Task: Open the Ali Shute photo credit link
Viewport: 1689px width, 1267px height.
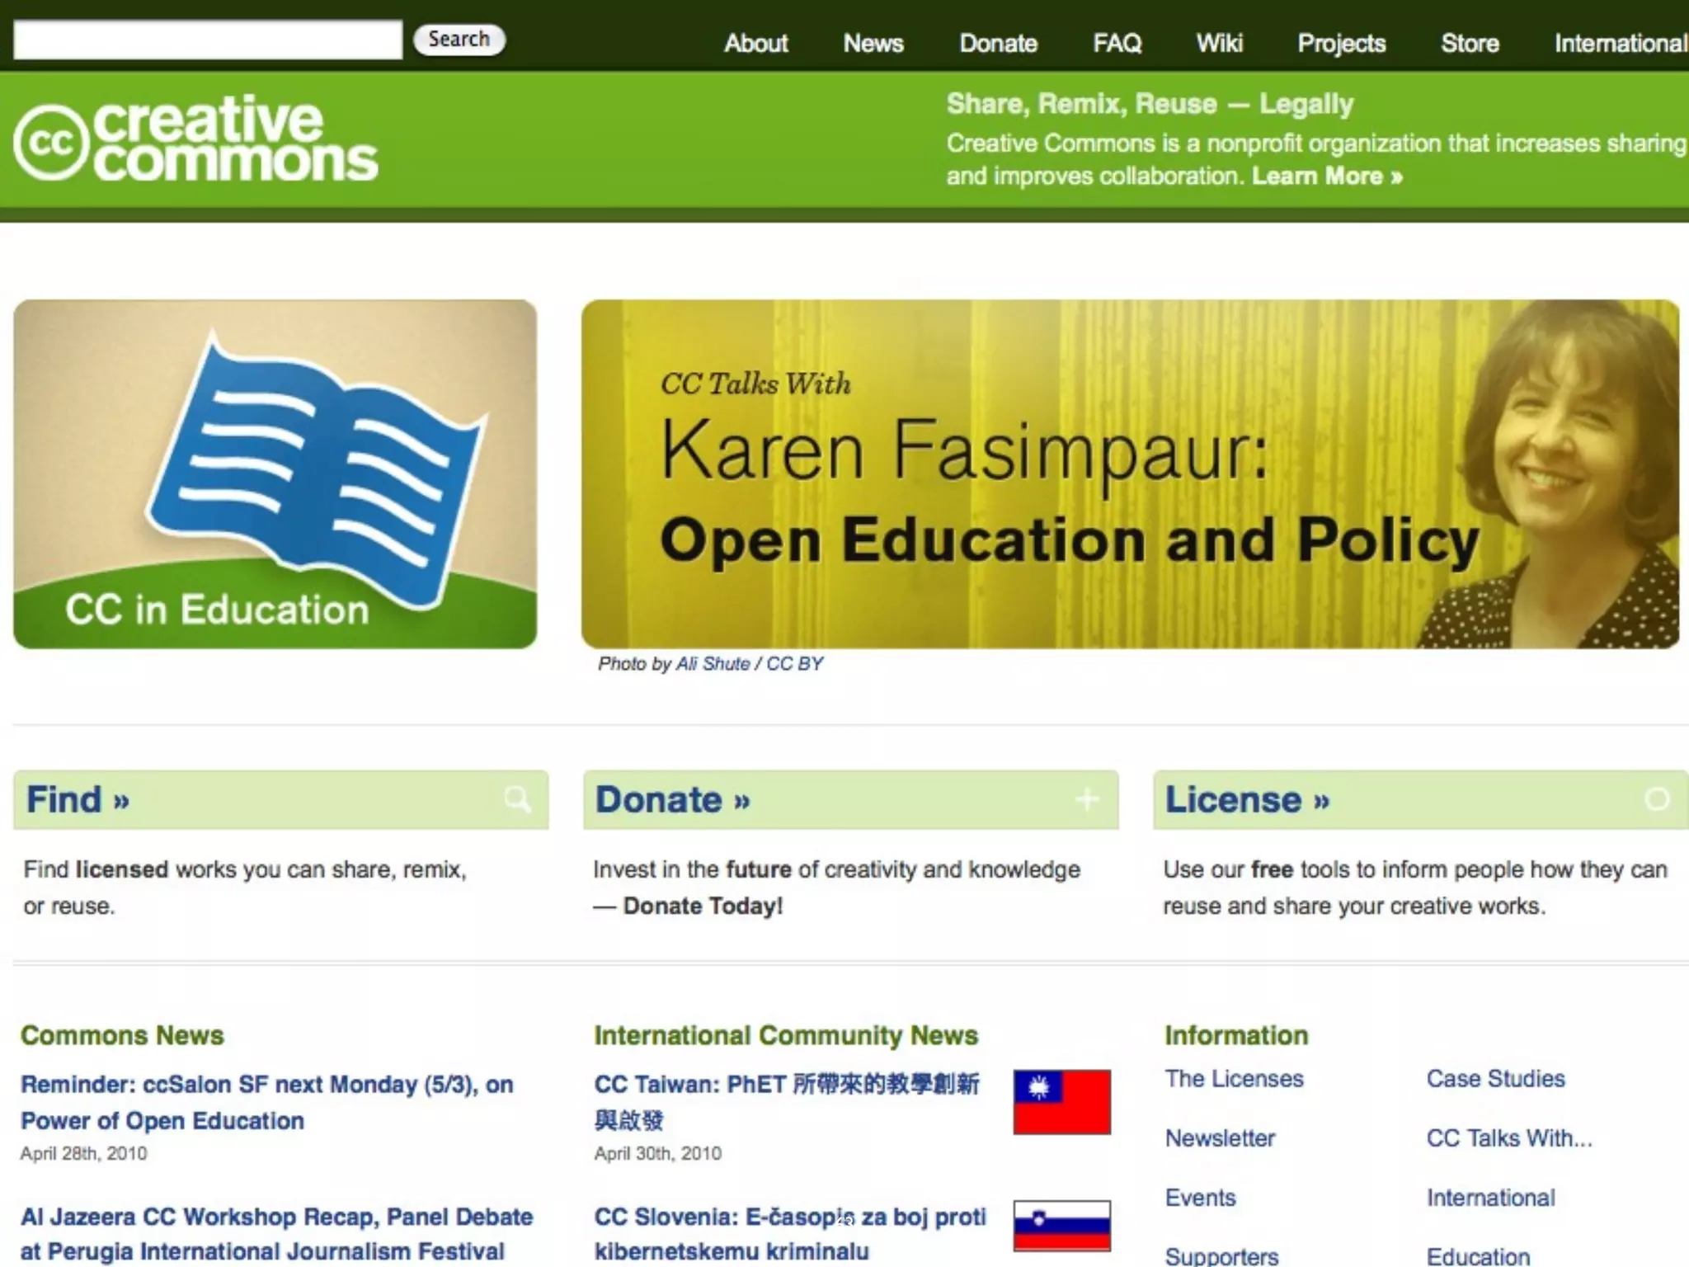Action: [713, 664]
